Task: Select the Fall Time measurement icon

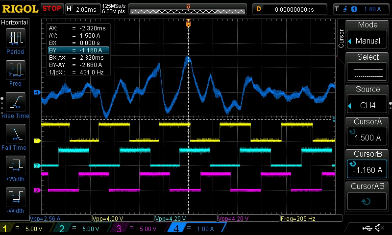Action: [x=16, y=133]
